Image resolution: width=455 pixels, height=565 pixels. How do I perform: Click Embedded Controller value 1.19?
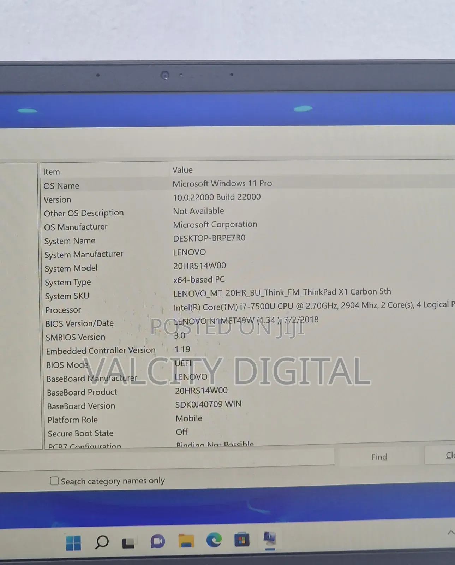(182, 350)
